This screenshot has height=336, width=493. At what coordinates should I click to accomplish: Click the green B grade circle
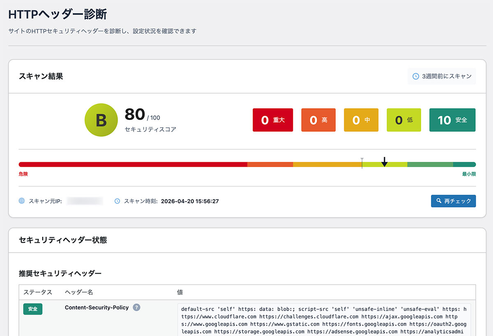[101, 120]
